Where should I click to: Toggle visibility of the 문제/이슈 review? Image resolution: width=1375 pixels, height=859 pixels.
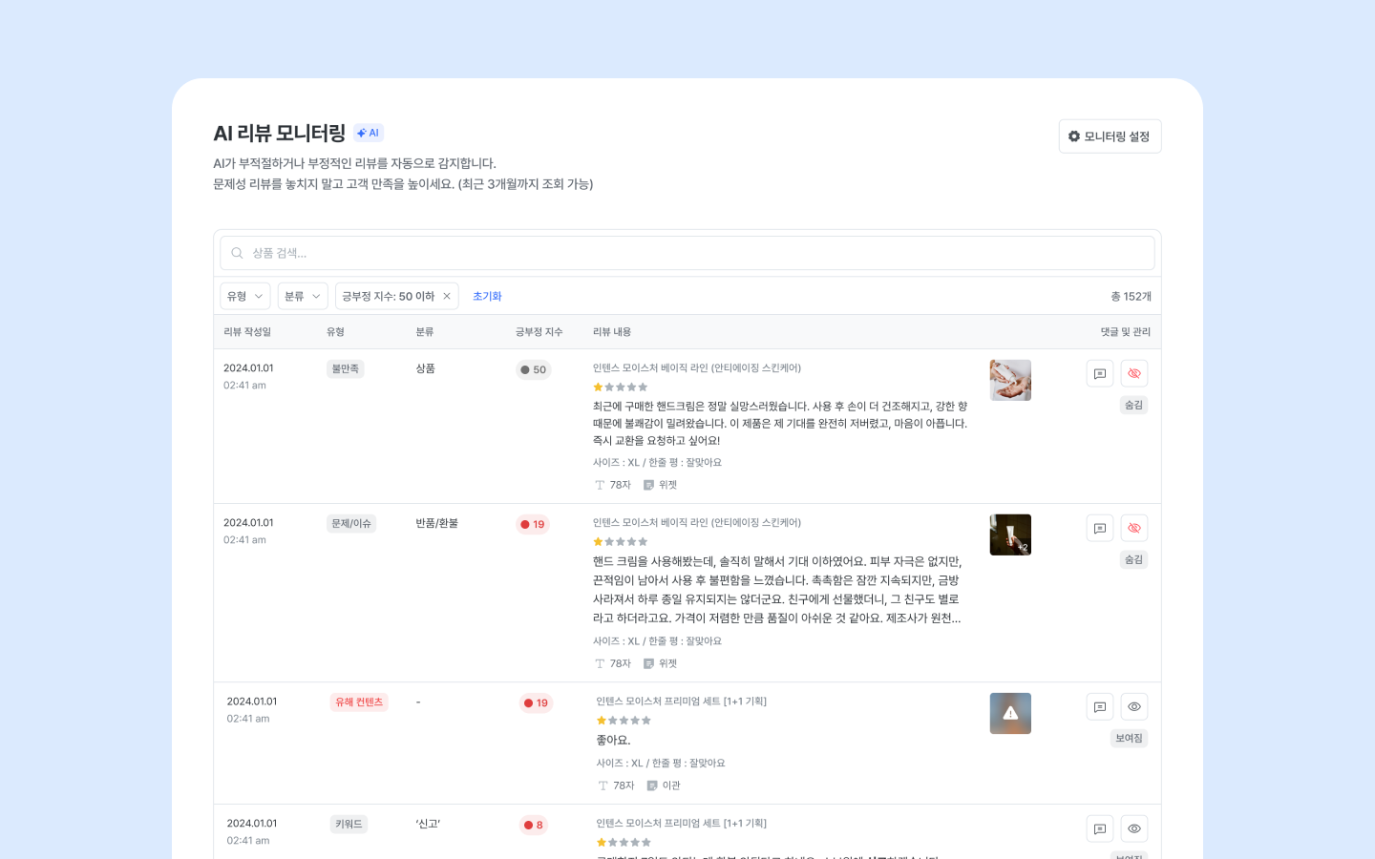(x=1134, y=528)
